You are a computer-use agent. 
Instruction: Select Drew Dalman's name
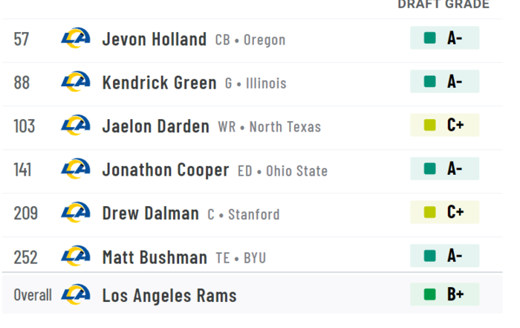pyautogui.click(x=150, y=214)
